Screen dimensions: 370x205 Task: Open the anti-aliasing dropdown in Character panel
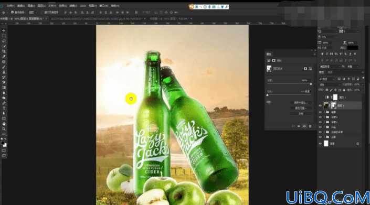pyautogui.click(x=352, y=67)
